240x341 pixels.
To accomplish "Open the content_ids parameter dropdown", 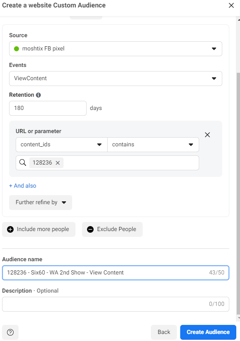I will click(61, 145).
